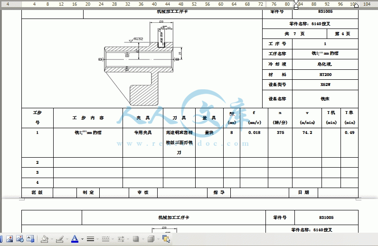Expand the Shadow Style dropdown arrow
Viewport: 378px width, 246px height.
(143, 239)
